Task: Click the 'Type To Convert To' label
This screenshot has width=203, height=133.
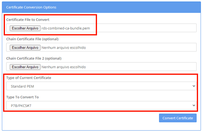Action: pyautogui.click(x=23, y=97)
